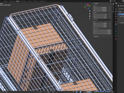
Task: Open the properties editor type dropdown
Action: pyautogui.click(x=116, y=3)
